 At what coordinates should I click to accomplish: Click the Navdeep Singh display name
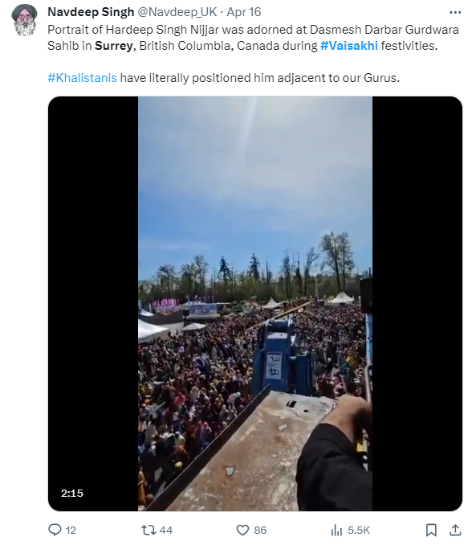(91, 12)
